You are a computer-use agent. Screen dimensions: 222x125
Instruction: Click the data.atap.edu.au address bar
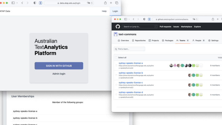pyautogui.click(x=69, y=3)
